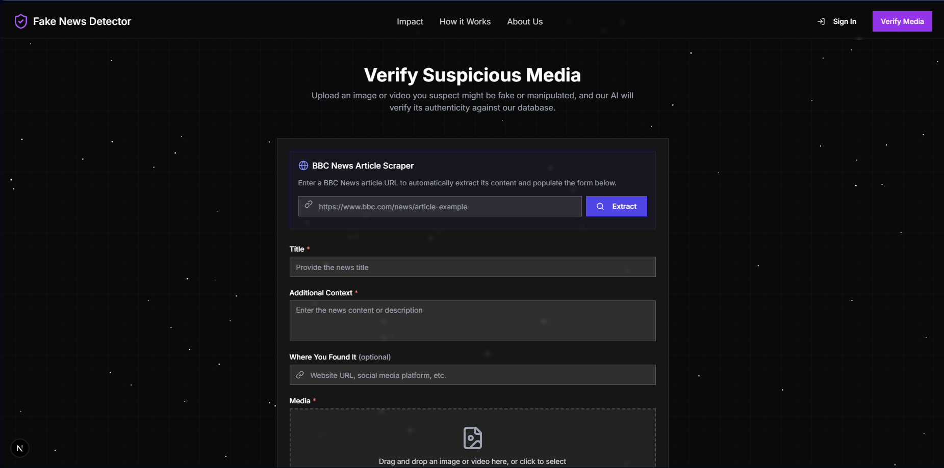The width and height of the screenshot is (944, 468).
Task: Focus the Additional Context text area
Action: click(x=472, y=321)
